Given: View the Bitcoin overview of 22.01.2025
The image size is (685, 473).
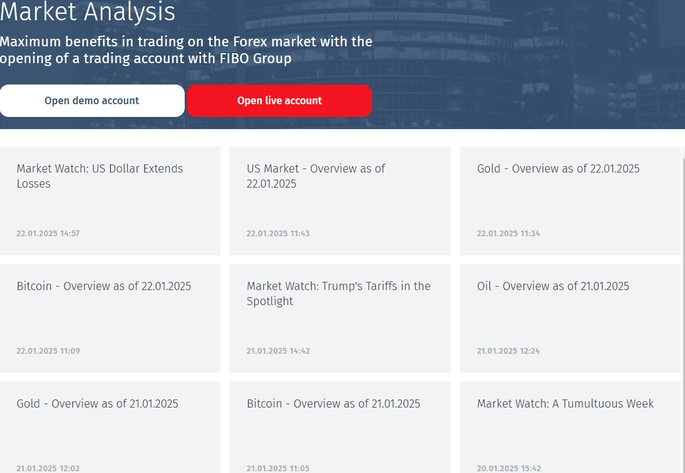Looking at the screenshot, I should click(x=103, y=286).
